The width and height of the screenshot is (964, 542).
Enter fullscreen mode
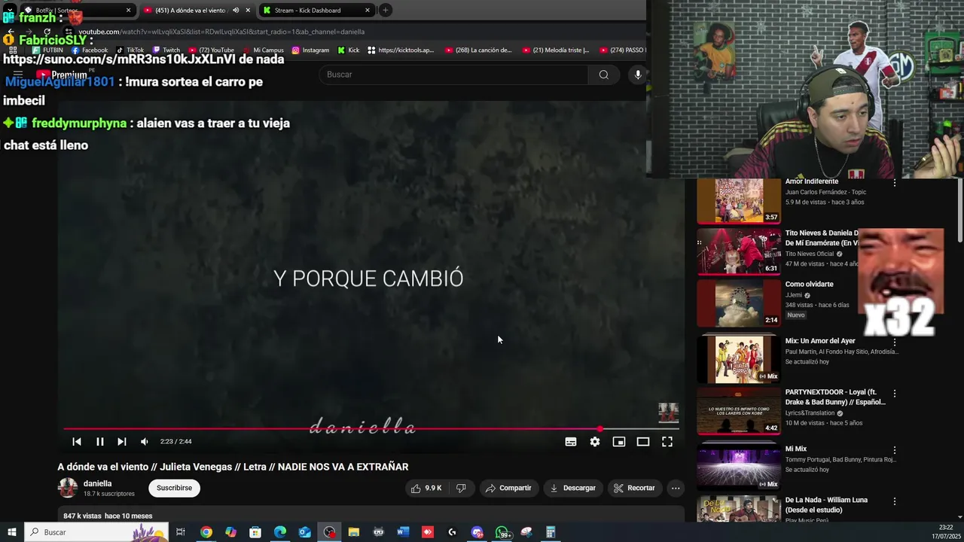[667, 442]
